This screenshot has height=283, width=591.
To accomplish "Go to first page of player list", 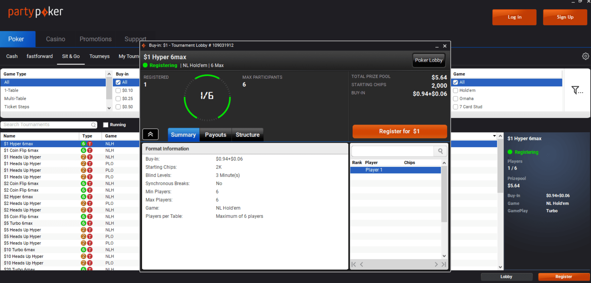I will click(x=354, y=264).
